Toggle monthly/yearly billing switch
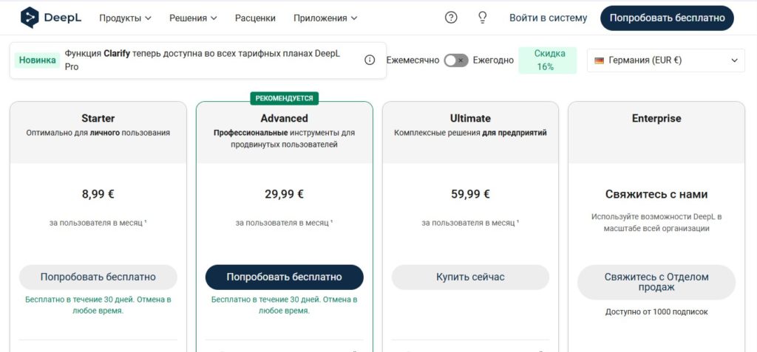 (456, 61)
